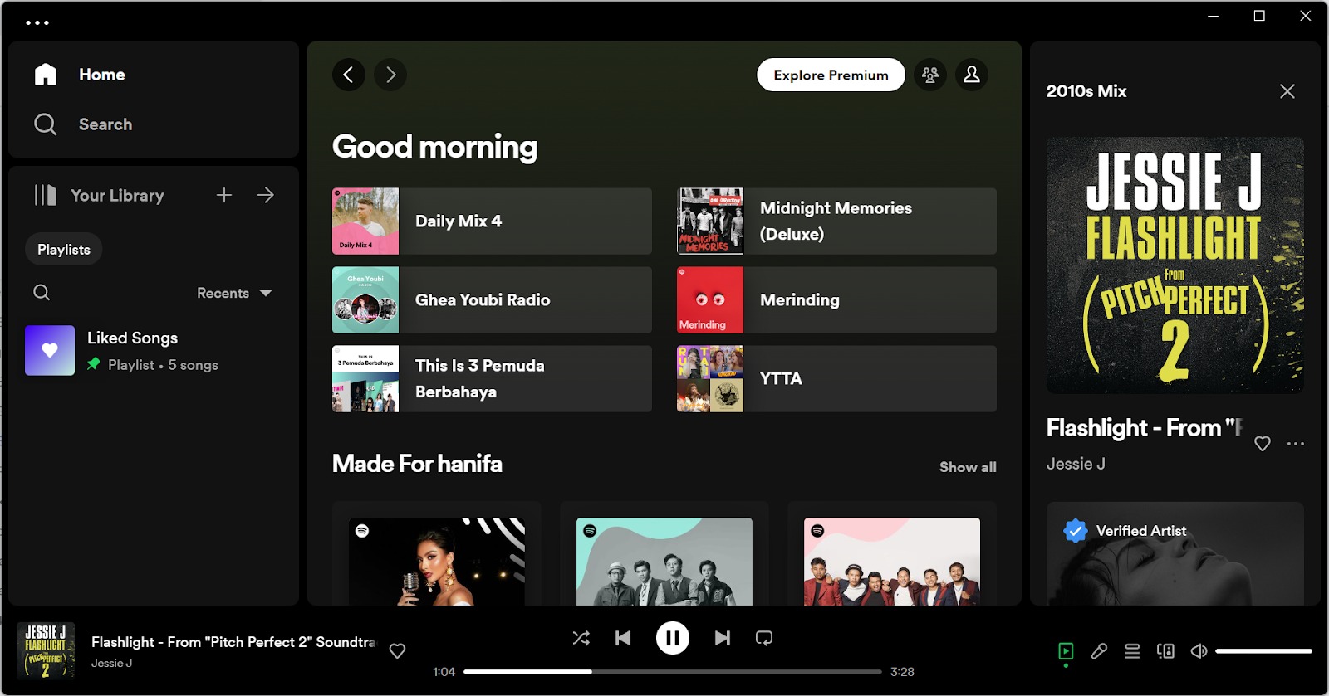Open Jessie J in now playing bar
The image size is (1329, 696).
click(112, 663)
